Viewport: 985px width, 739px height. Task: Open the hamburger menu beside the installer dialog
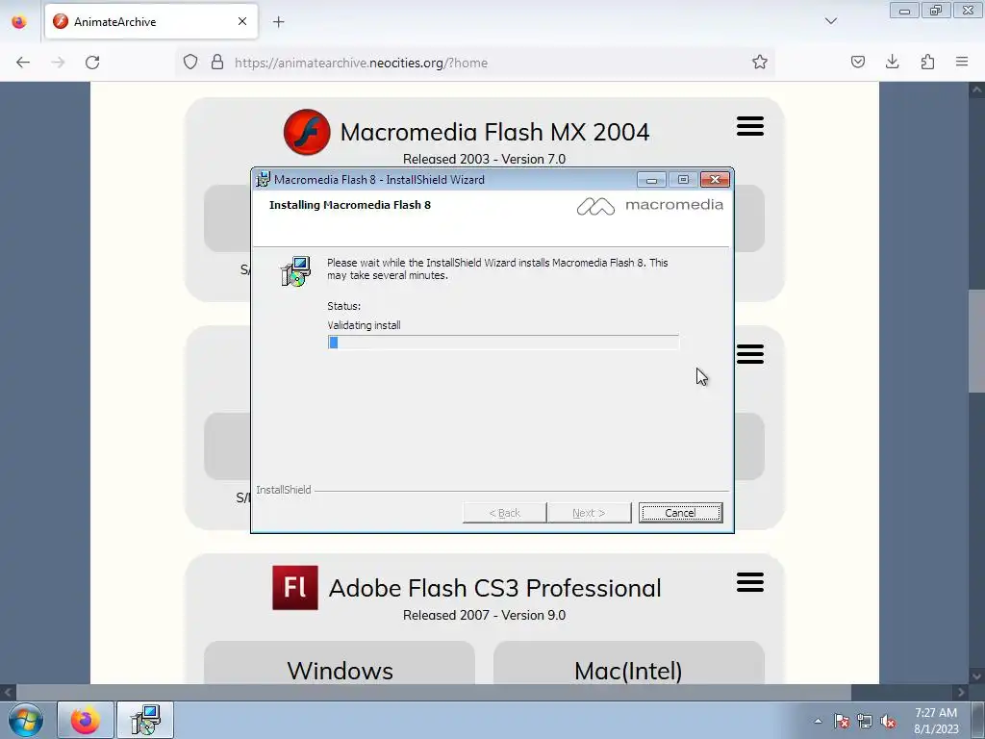click(x=750, y=354)
